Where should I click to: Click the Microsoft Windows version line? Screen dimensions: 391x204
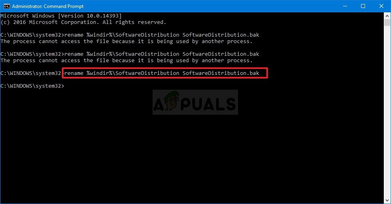(61, 16)
